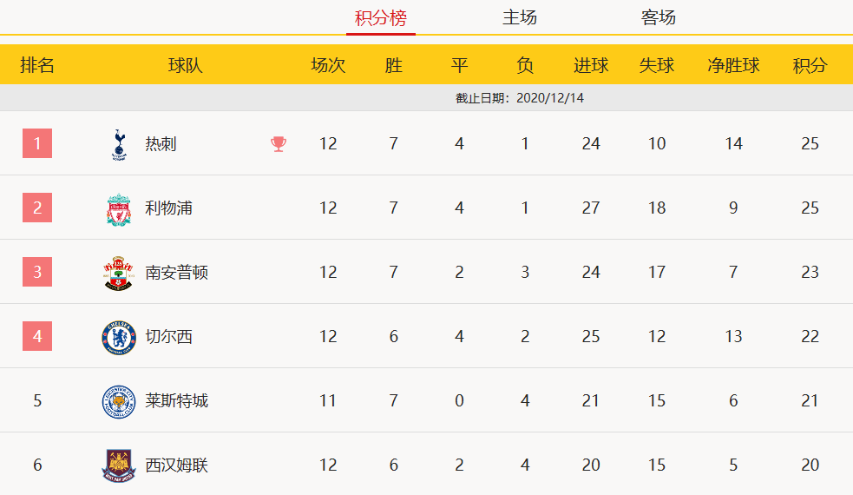Screen dimensions: 853x495
Task: Sort by the 净胜球 column header
Action: point(733,65)
